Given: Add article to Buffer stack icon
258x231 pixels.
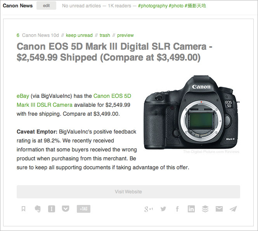Looking at the screenshot, I should tap(205, 209).
